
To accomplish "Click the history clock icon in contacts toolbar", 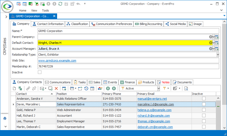I will [86, 88].
